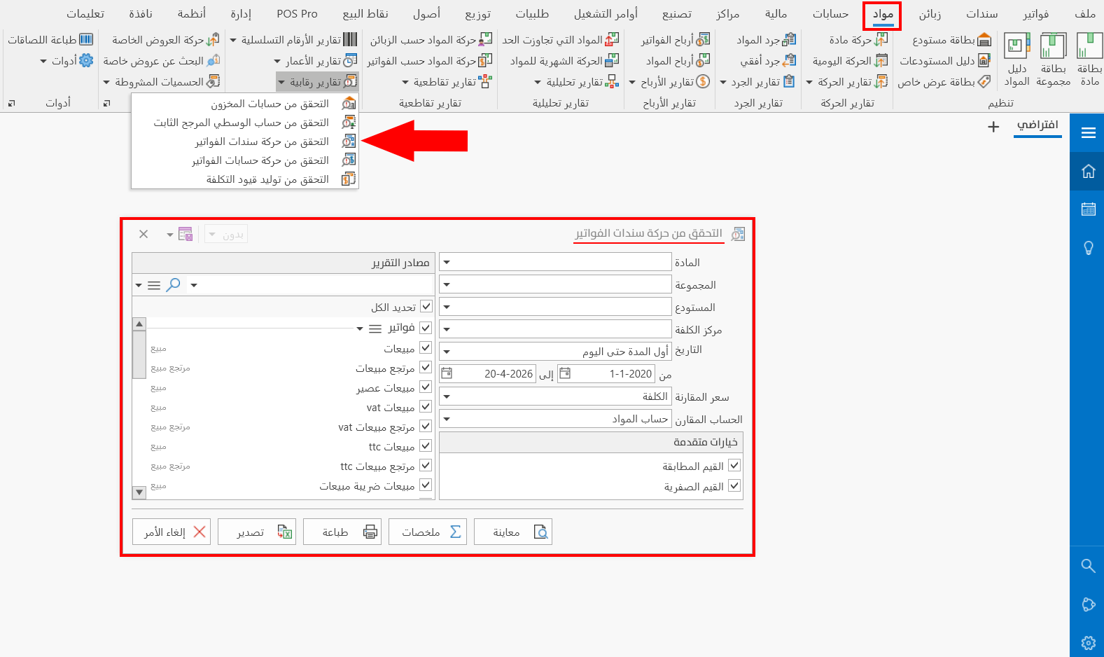
Task: Open settings gear in right sidebar
Action: pyautogui.click(x=1088, y=642)
